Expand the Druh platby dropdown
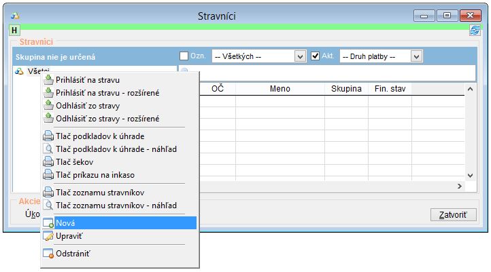The height and width of the screenshot is (272, 491). (417, 56)
